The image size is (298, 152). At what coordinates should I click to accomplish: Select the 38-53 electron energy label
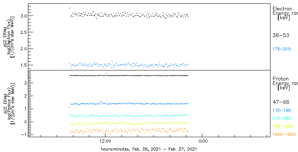[281, 35]
